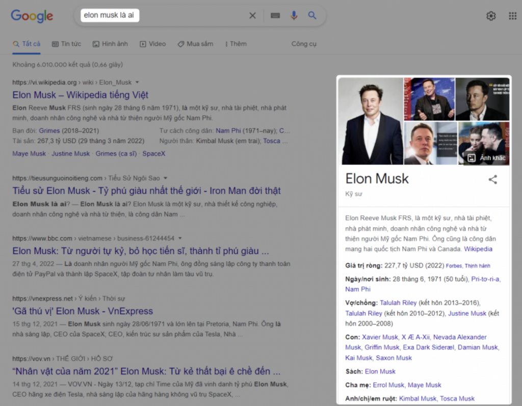Image resolution: width=522 pixels, height=406 pixels.
Task: Click the result count text Khoảng 6.010.000 kết quả
Action: click(x=68, y=65)
